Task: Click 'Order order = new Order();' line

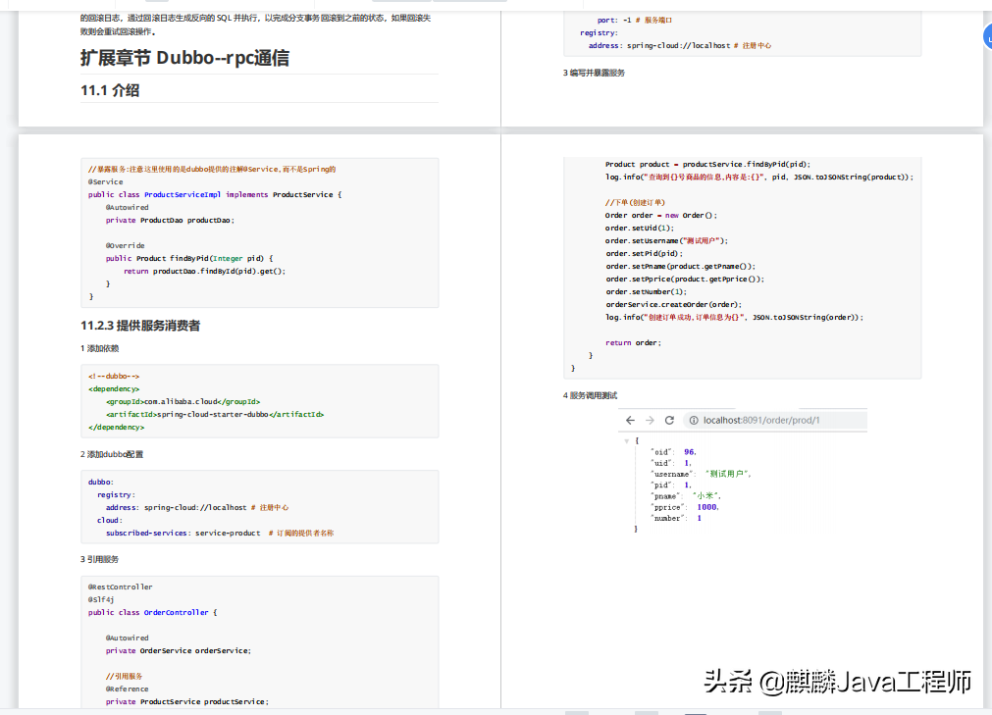Action: coord(661,216)
